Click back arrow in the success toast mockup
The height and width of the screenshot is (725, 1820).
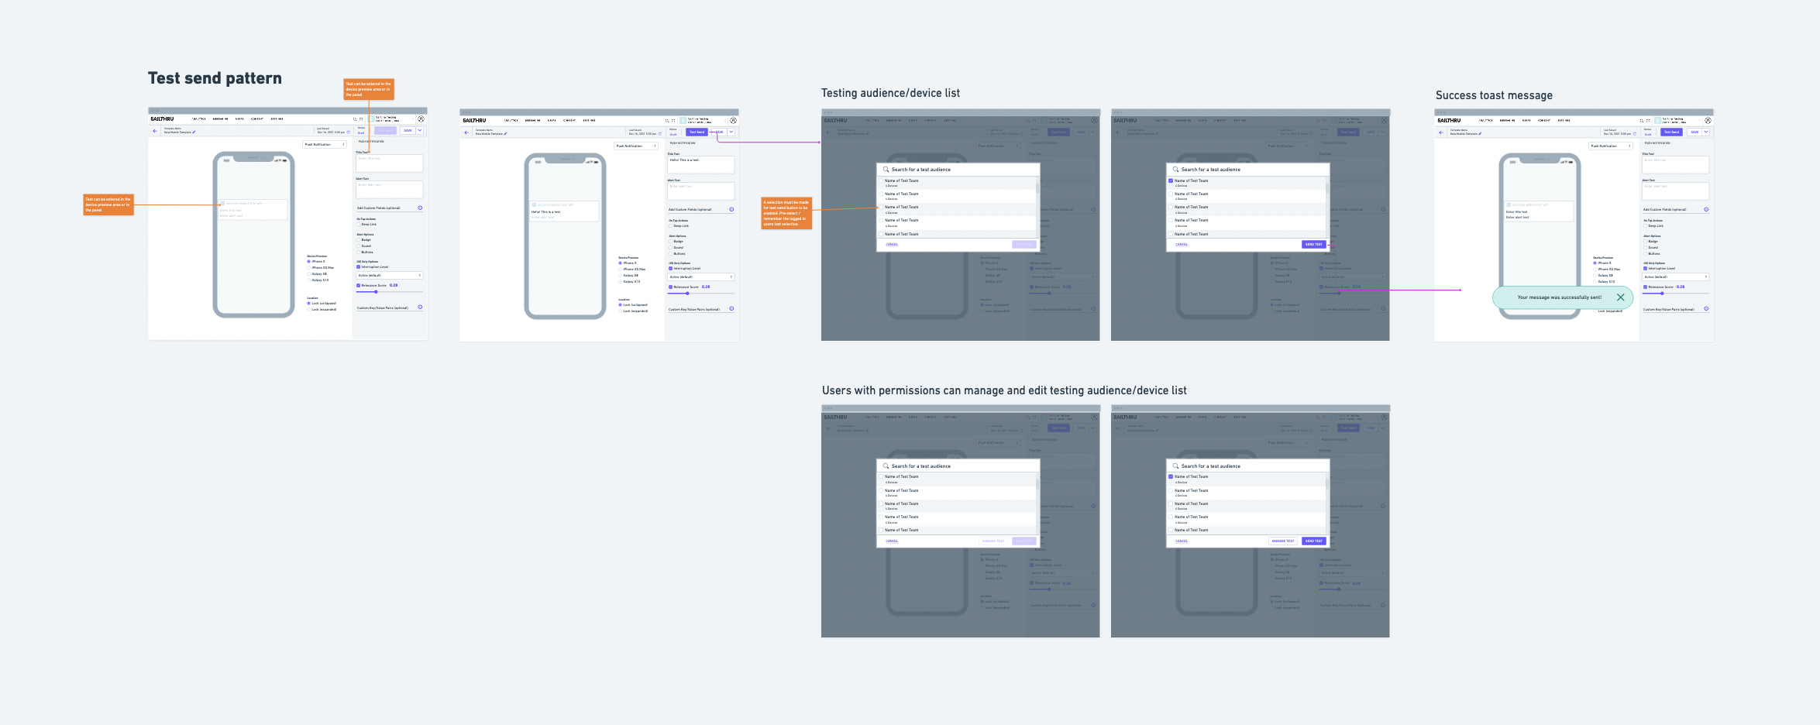pos(1441,132)
